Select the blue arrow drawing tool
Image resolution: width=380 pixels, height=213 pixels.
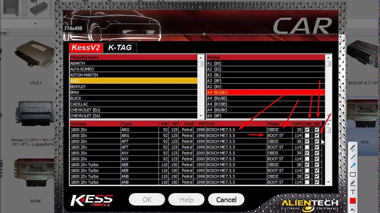pyautogui.click(x=353, y=166)
